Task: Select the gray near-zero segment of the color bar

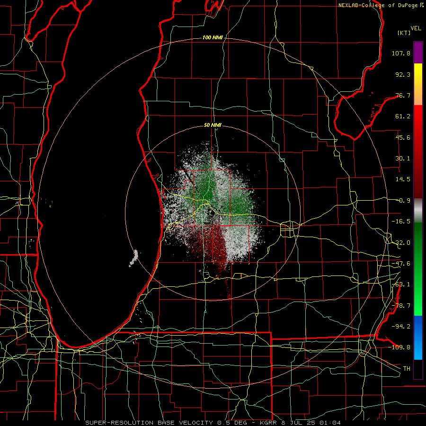Action: click(x=418, y=210)
